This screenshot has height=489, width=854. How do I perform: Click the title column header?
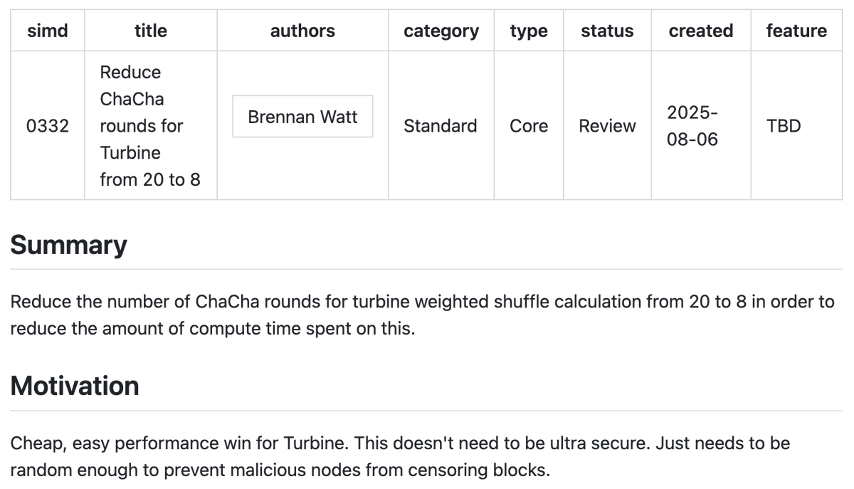[150, 31]
